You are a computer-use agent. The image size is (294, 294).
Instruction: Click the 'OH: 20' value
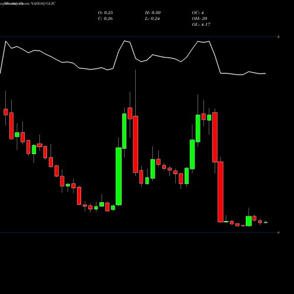click(x=199, y=19)
